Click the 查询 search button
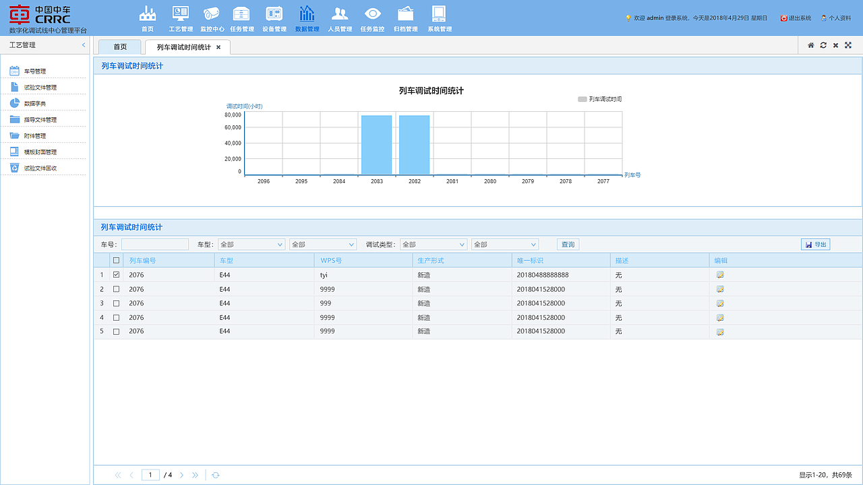This screenshot has width=863, height=485. 568,245
